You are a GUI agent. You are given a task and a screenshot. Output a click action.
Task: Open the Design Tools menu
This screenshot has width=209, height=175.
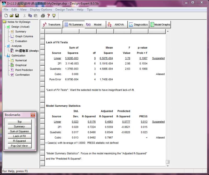(x=64, y=9)
